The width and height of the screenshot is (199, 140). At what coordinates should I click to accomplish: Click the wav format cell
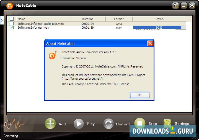(x=119, y=27)
